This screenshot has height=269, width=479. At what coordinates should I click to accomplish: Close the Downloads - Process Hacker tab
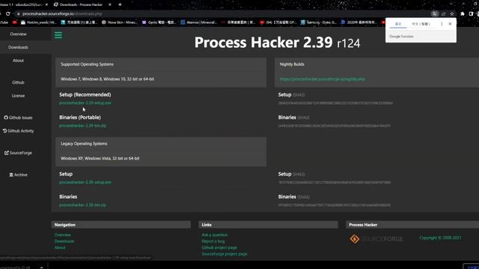[x=110, y=4]
